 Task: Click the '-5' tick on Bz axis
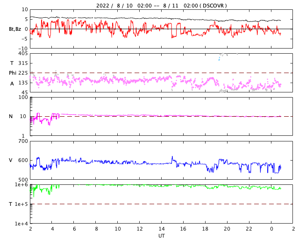[25, 39]
